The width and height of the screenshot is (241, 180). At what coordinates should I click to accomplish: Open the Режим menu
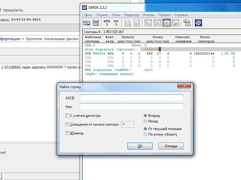point(149,15)
